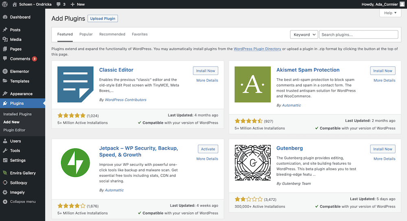The image size is (407, 221).
Task: Click the Plugins plug icon
Action: (x=5, y=103)
